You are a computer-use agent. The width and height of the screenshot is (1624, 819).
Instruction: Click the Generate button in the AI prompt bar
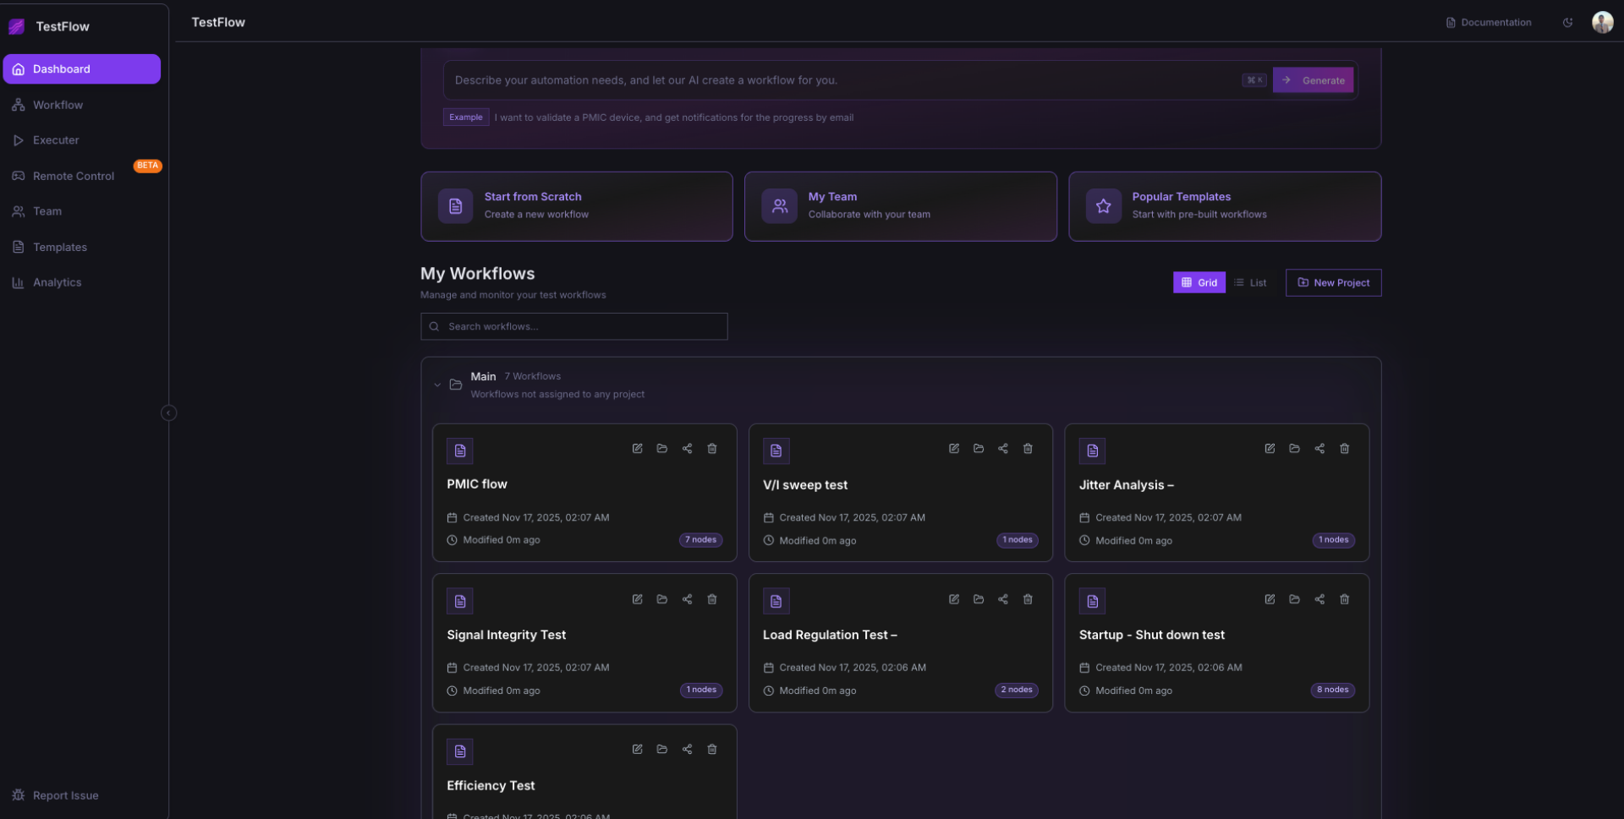(1313, 80)
